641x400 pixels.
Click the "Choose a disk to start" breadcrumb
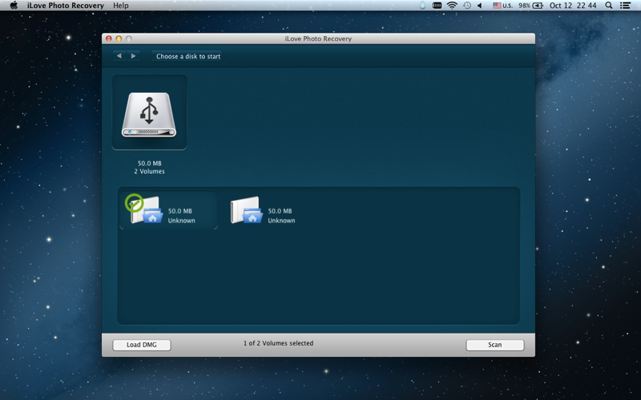[x=188, y=57]
